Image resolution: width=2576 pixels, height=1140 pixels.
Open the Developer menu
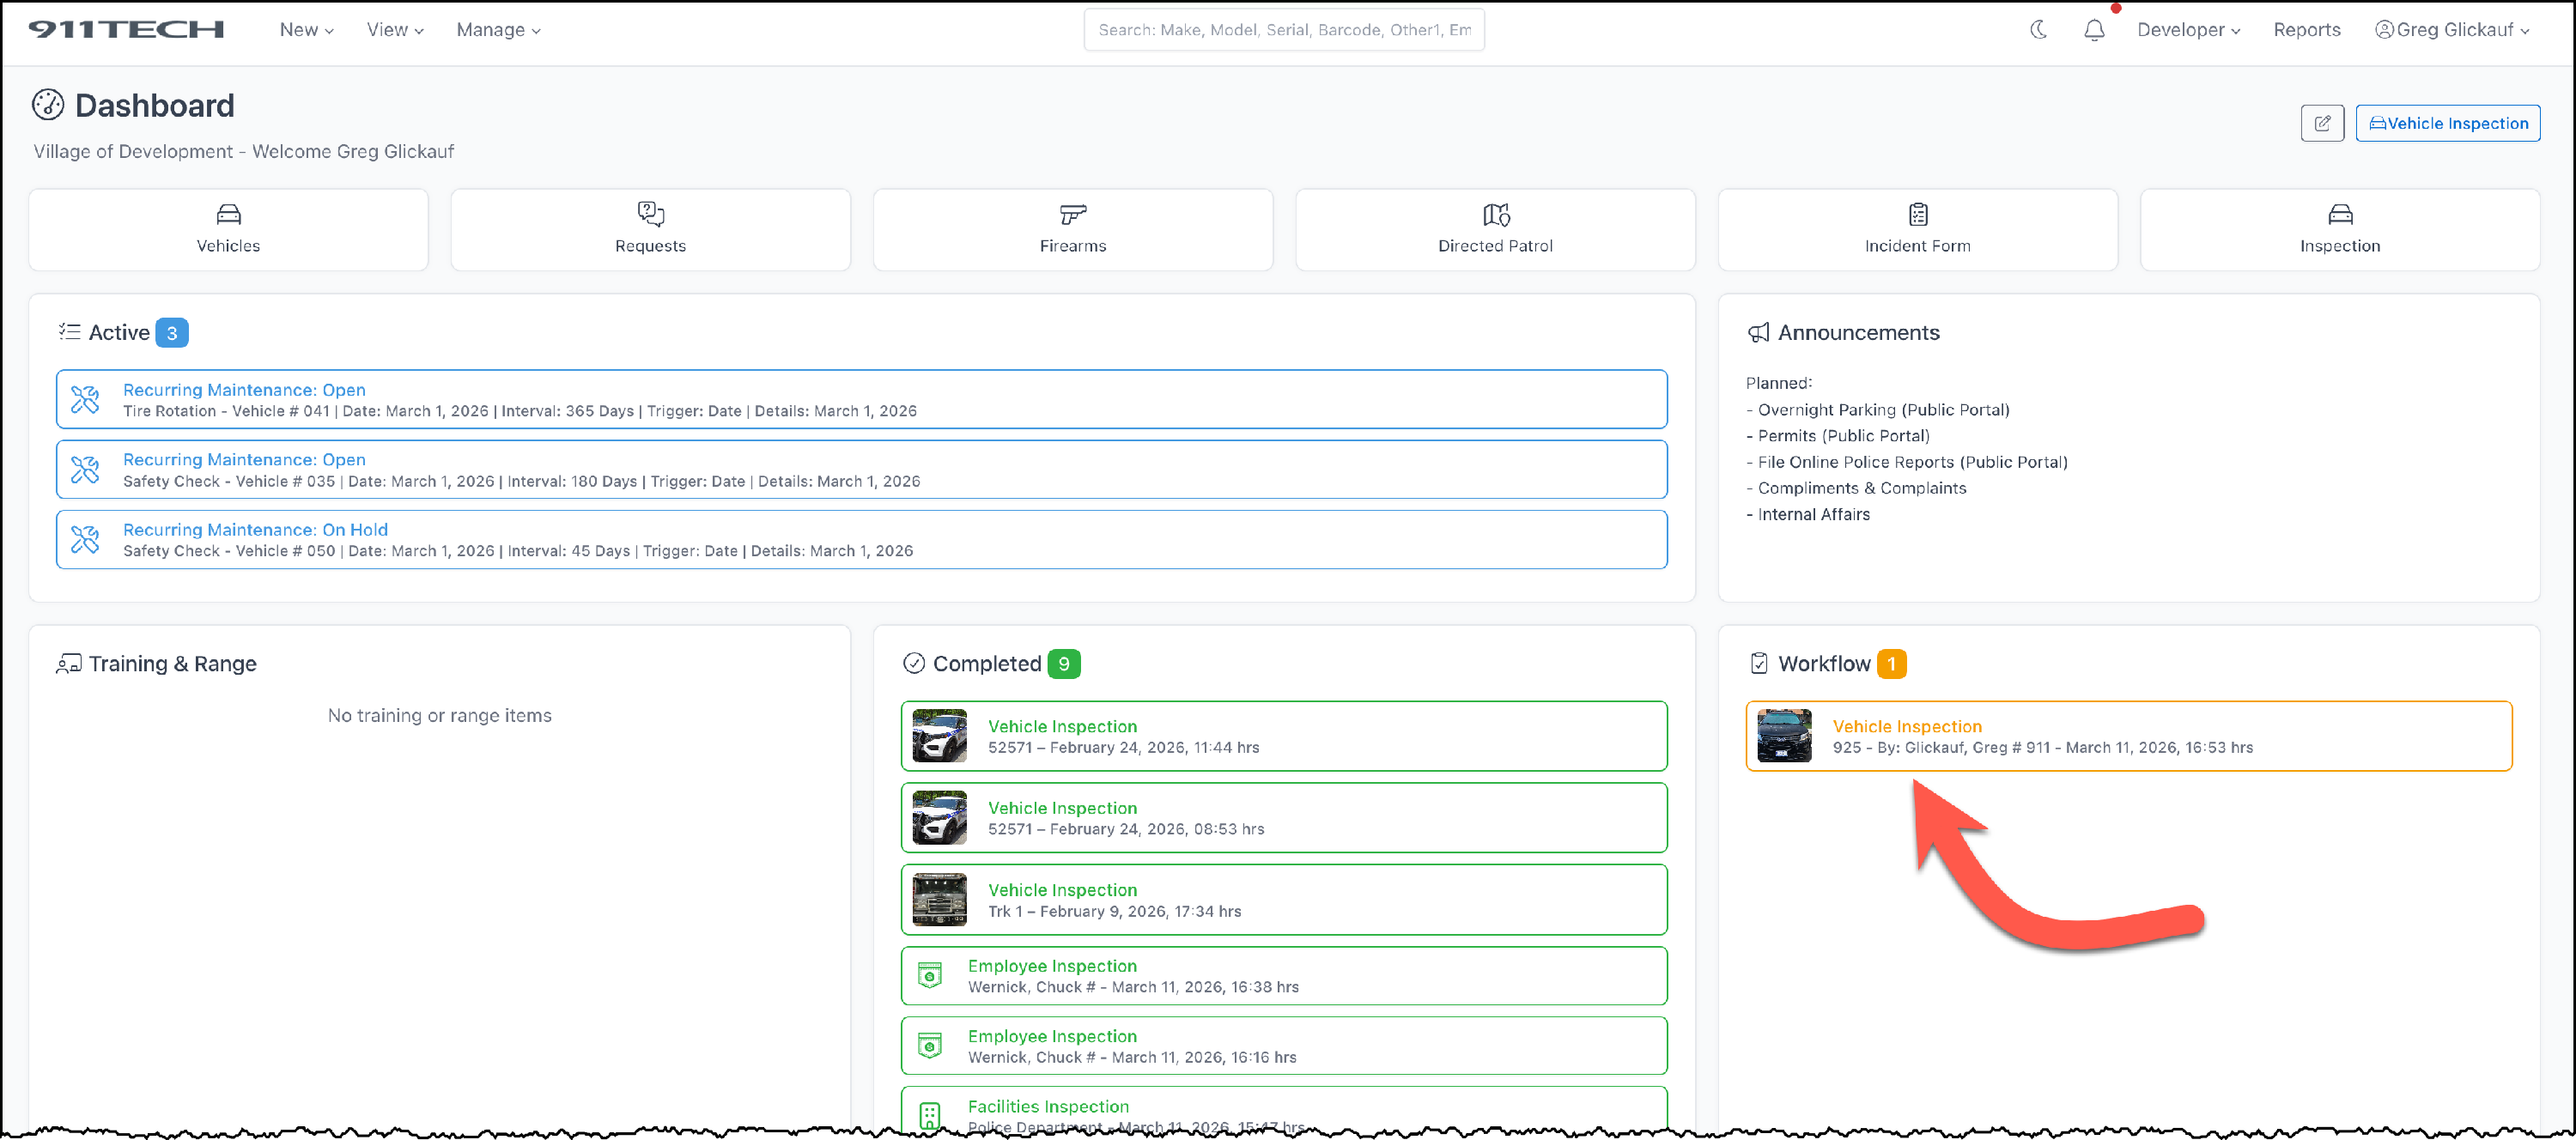(x=2187, y=30)
